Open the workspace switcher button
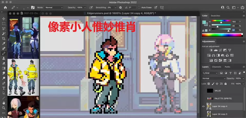Image resolution: width=246 pixels, height=118 pixels. point(234,7)
